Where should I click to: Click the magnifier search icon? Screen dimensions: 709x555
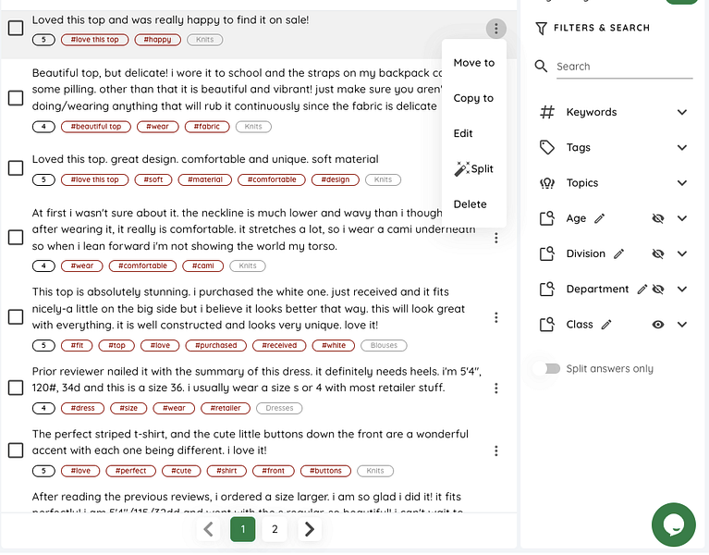pos(541,66)
